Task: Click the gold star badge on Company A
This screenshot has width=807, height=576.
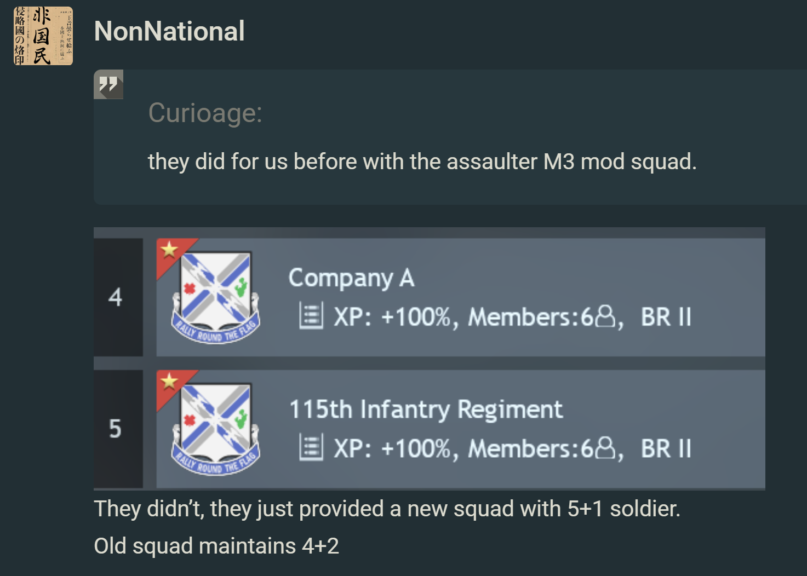Action: pyautogui.click(x=170, y=250)
